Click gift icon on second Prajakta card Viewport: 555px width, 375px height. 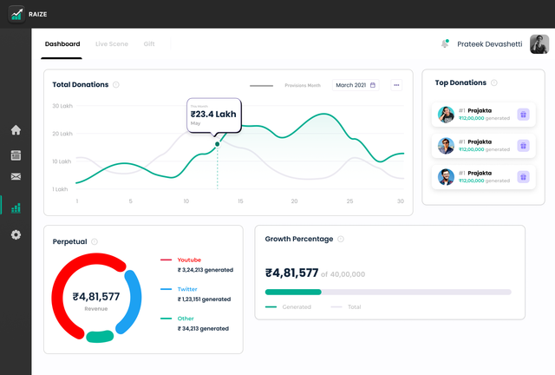pyautogui.click(x=523, y=146)
